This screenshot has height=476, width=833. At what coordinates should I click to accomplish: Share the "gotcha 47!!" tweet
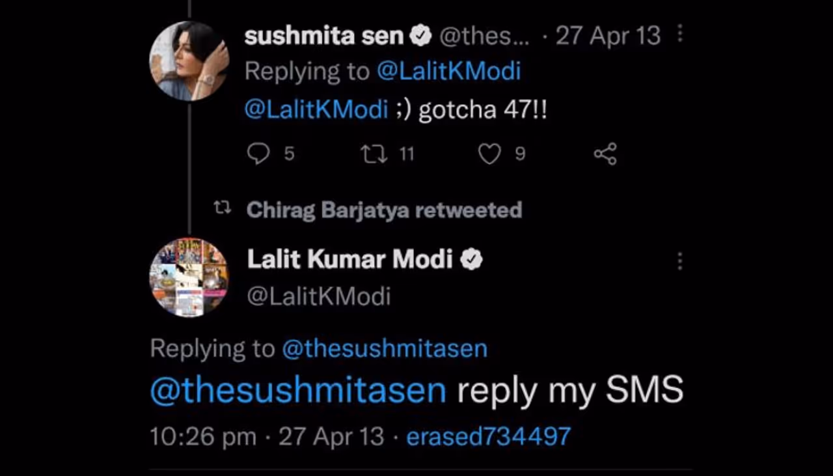point(605,154)
